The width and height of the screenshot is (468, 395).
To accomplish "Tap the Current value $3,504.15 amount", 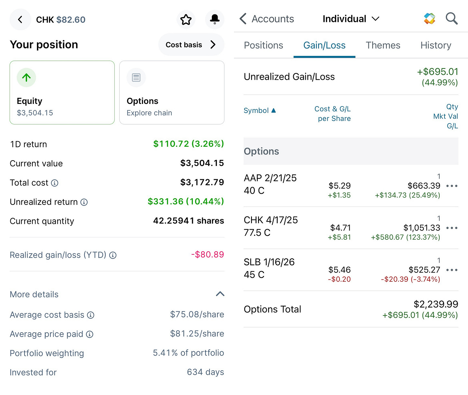I will click(202, 163).
